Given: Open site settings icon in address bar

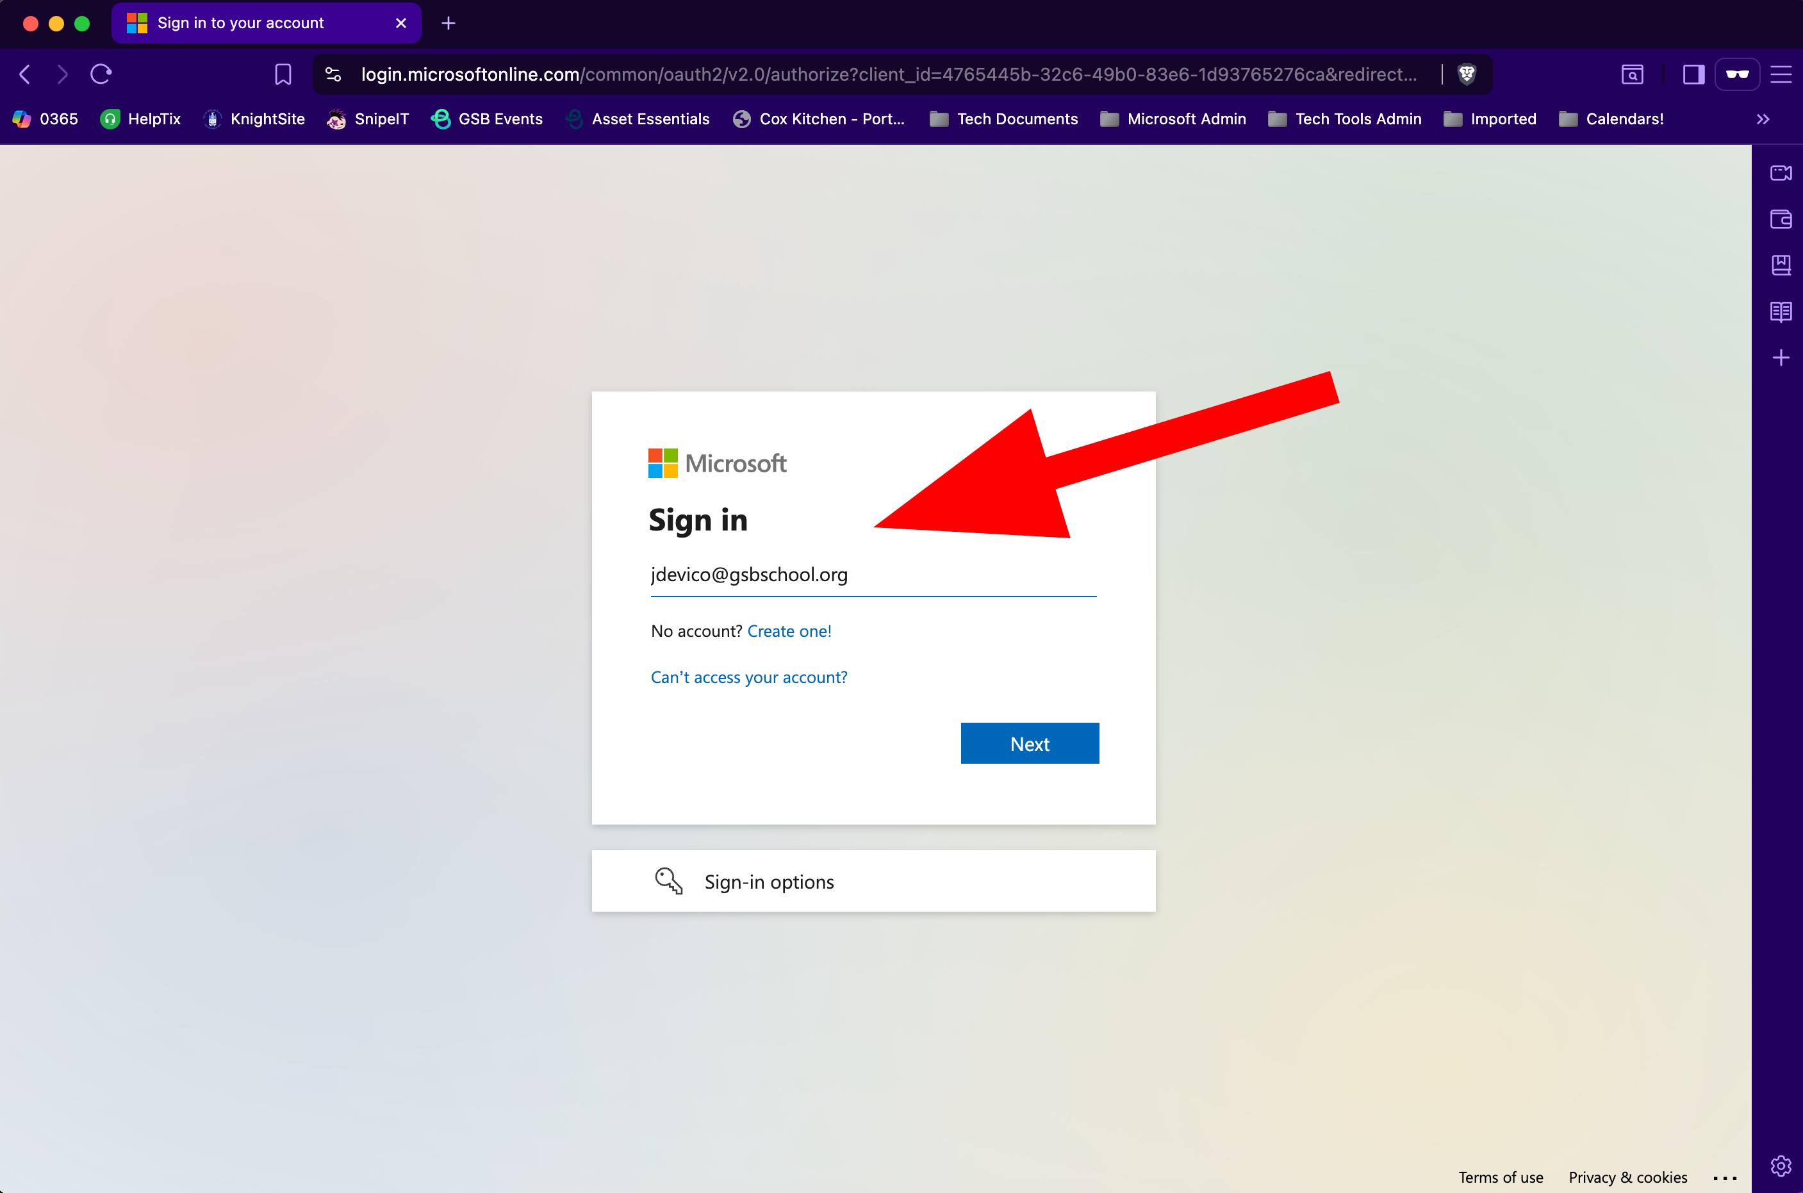Looking at the screenshot, I should [333, 74].
